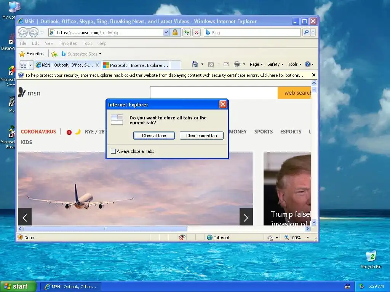390x292 pixels.
Task: Click the CORONAVIRUS navigation link
Action: [x=38, y=132]
